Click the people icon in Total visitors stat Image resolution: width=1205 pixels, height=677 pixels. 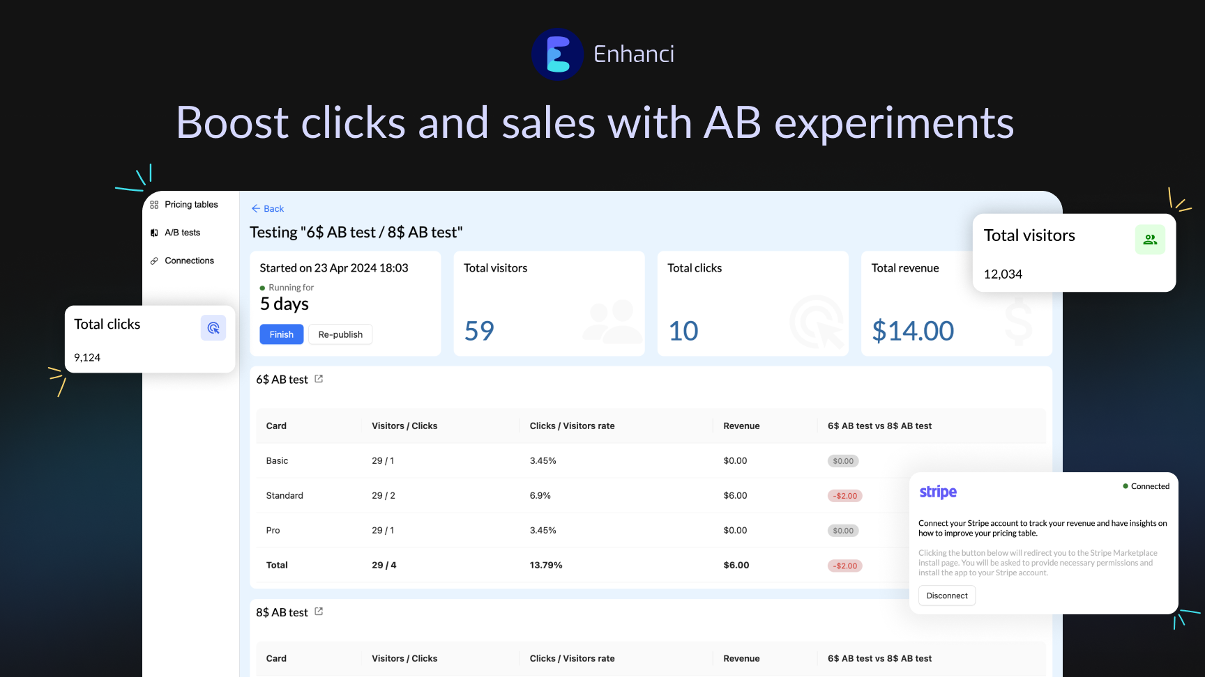[612, 321]
